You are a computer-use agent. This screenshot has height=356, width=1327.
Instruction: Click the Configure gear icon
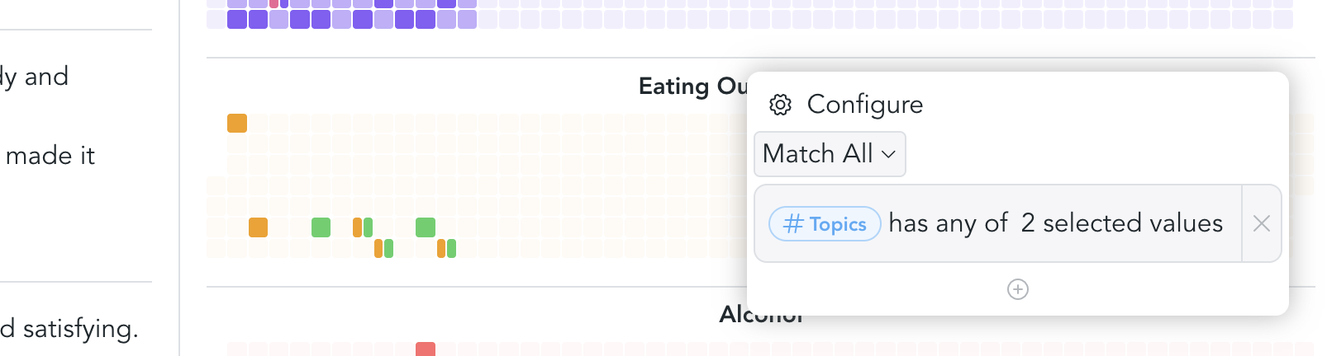coord(780,105)
